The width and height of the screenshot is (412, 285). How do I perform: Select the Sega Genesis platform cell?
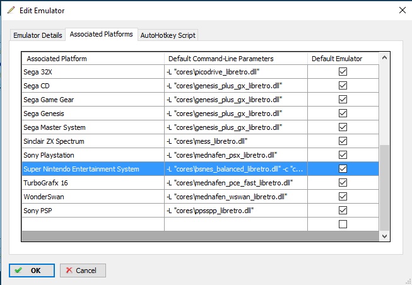(93, 113)
